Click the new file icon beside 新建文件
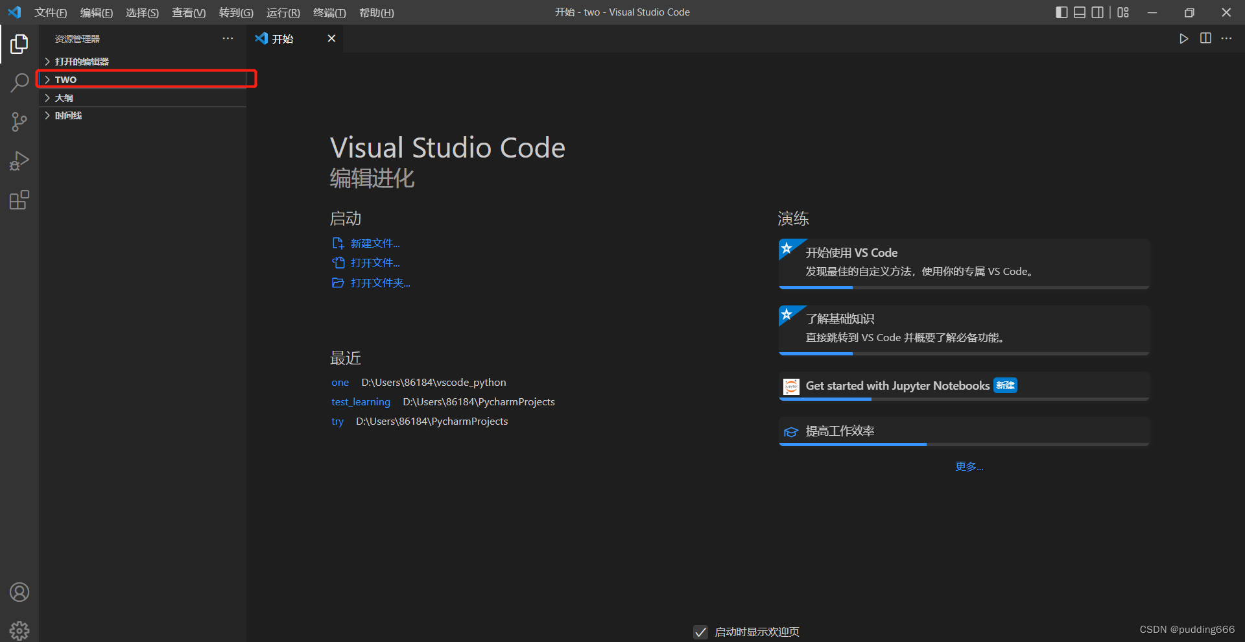The image size is (1245, 642). (338, 243)
